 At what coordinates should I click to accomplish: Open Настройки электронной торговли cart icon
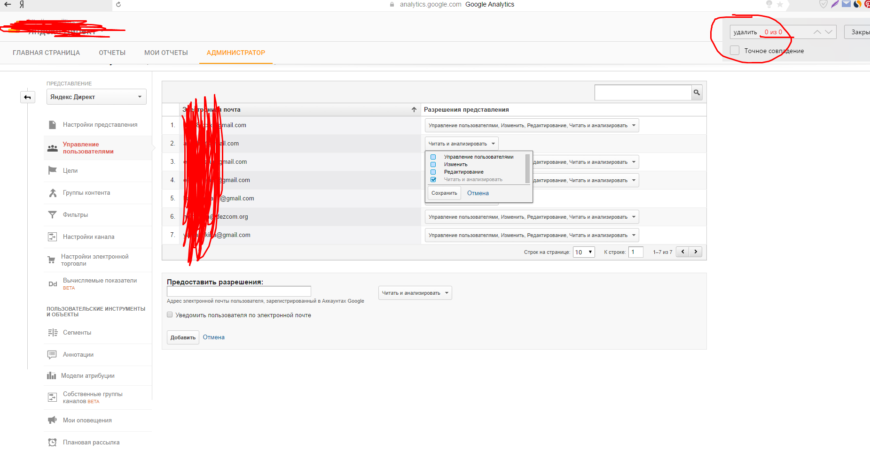pyautogui.click(x=51, y=260)
